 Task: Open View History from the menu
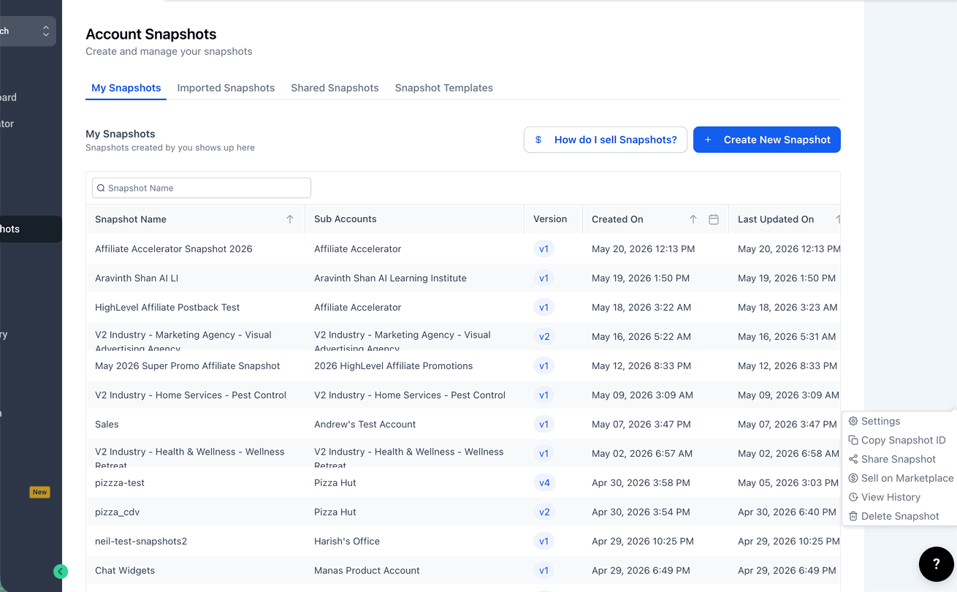(x=884, y=497)
